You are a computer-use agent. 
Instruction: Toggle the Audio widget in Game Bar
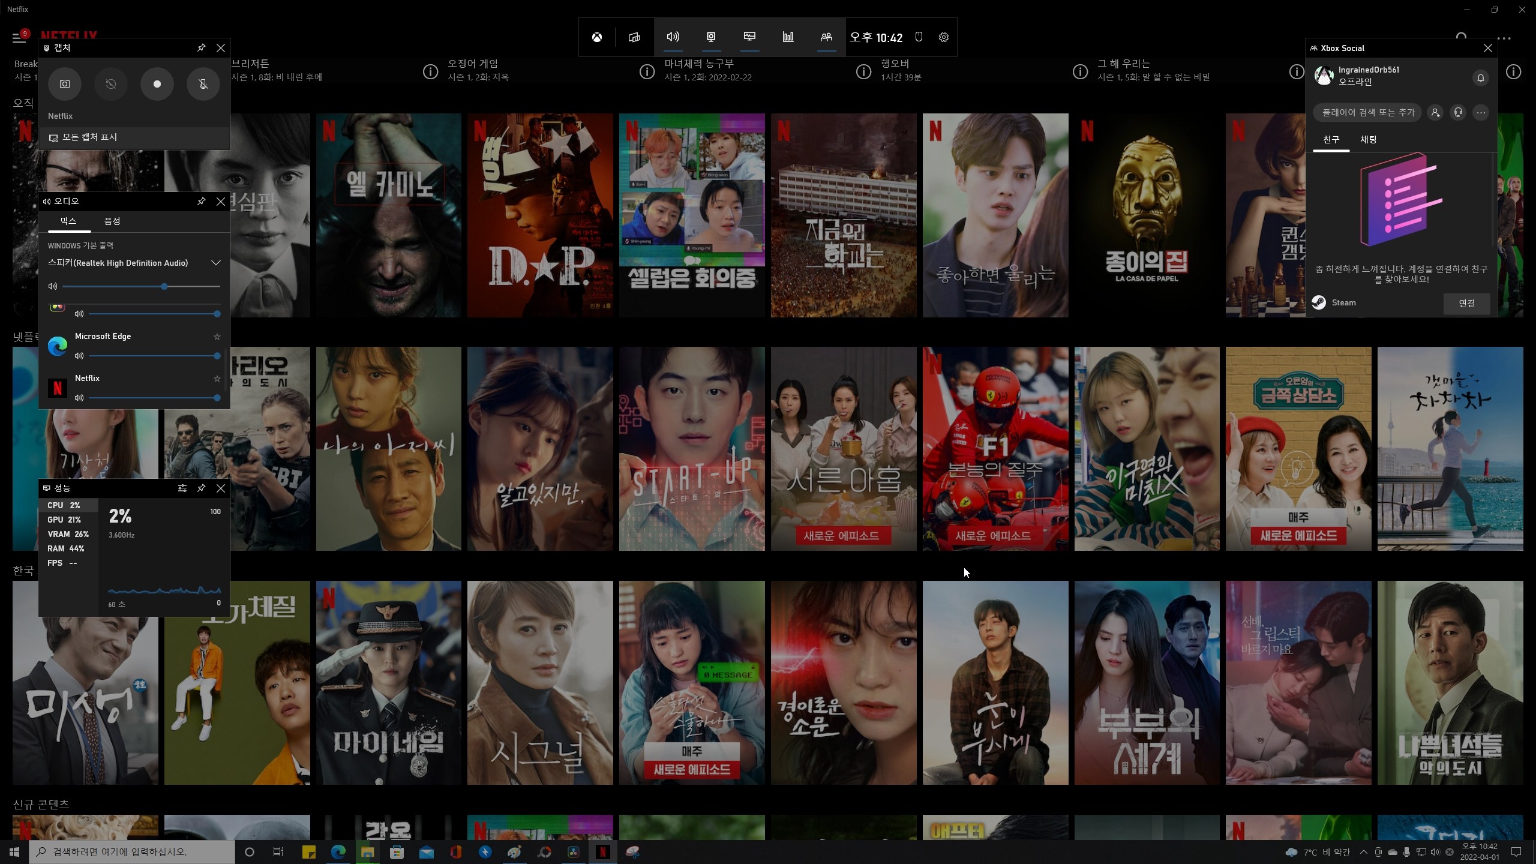click(673, 37)
